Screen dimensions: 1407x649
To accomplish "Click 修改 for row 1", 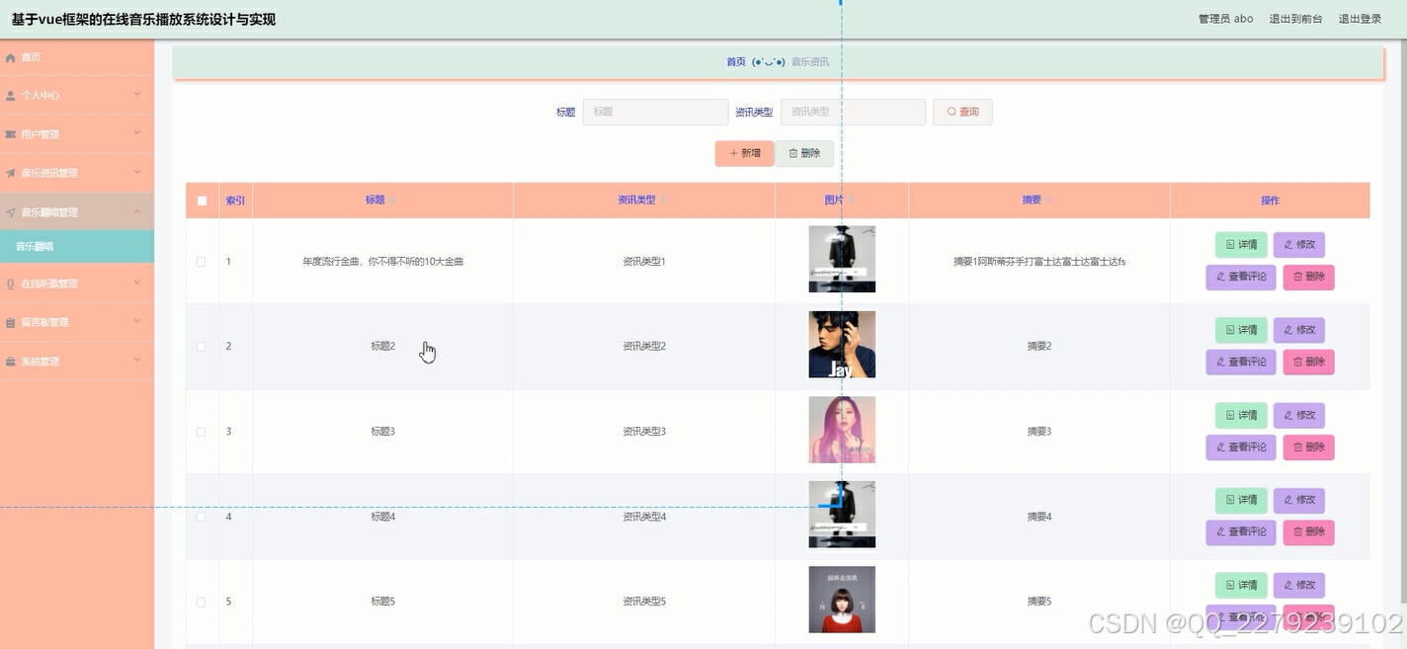I will tap(1299, 245).
